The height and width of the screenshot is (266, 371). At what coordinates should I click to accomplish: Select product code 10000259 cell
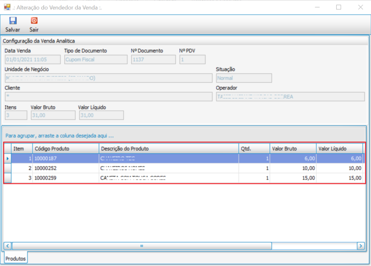65,178
